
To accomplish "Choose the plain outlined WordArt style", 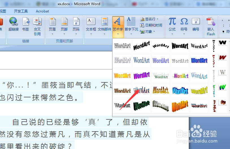I will coord(122,46).
